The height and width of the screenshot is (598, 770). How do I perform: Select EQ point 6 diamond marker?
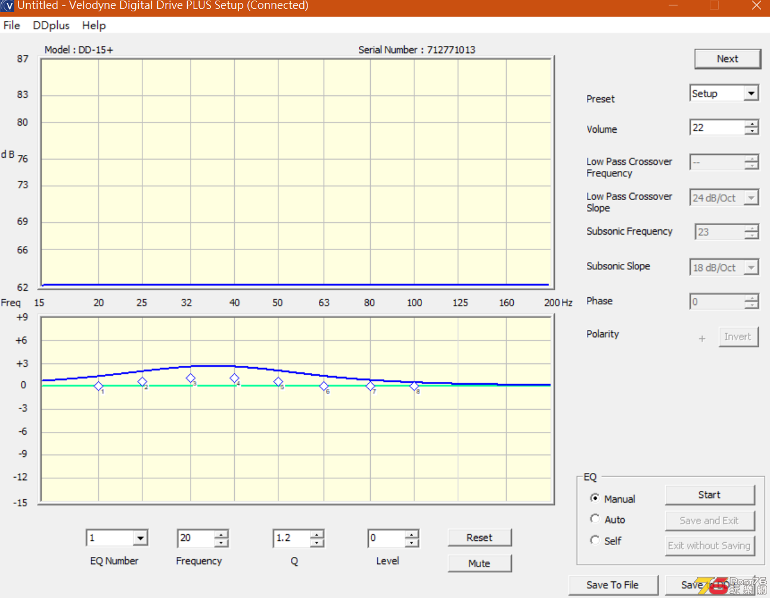coord(324,386)
